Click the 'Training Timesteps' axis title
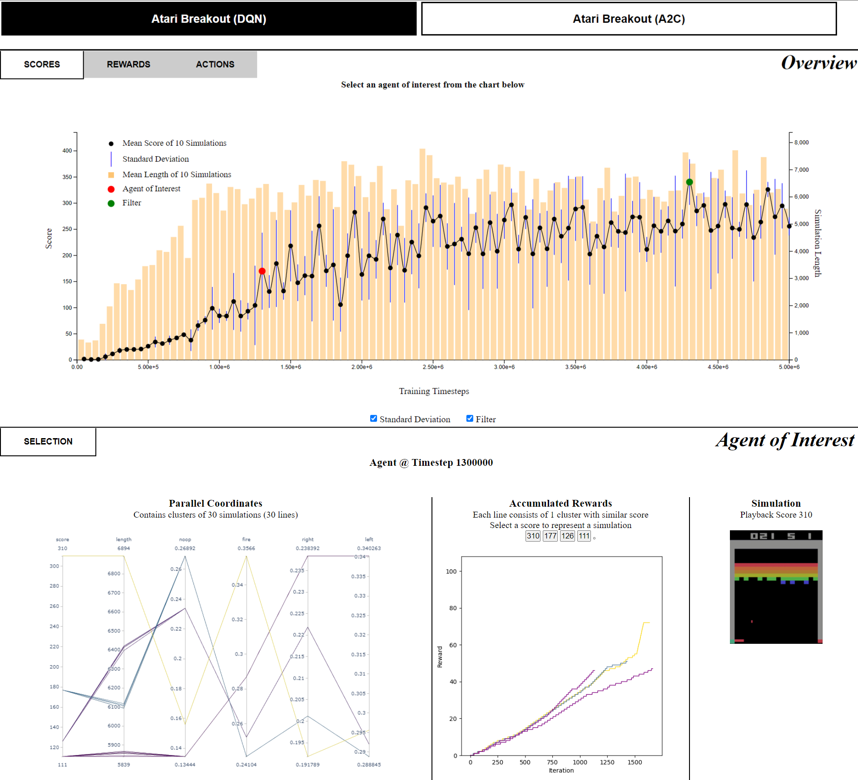 434,391
